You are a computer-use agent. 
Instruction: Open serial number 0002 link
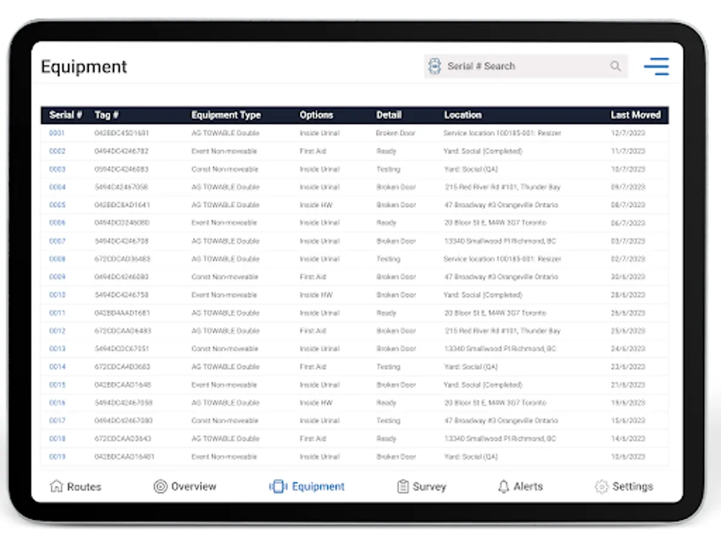click(x=57, y=151)
